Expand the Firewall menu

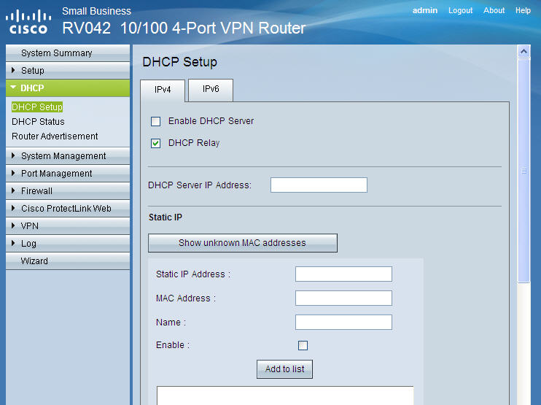pos(68,191)
